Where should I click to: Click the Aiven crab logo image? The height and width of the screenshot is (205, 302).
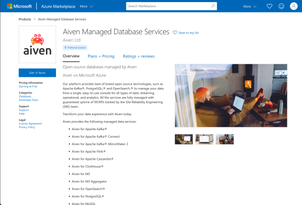37,44
